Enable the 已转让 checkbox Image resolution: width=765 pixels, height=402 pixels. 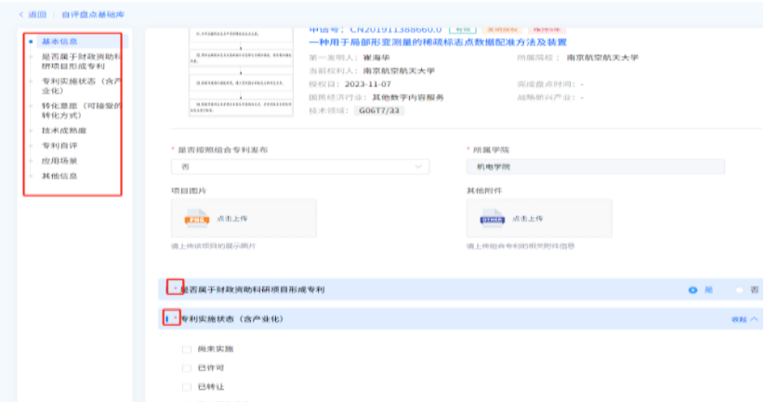point(188,385)
